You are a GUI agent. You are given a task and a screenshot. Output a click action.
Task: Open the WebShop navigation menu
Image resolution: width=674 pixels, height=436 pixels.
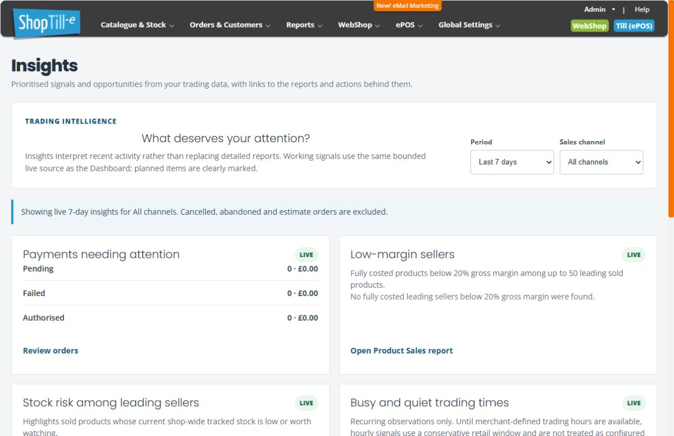[x=359, y=25]
